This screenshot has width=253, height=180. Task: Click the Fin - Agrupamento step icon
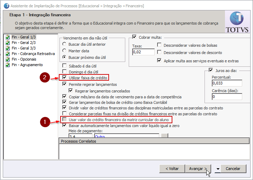[x=8, y=65]
